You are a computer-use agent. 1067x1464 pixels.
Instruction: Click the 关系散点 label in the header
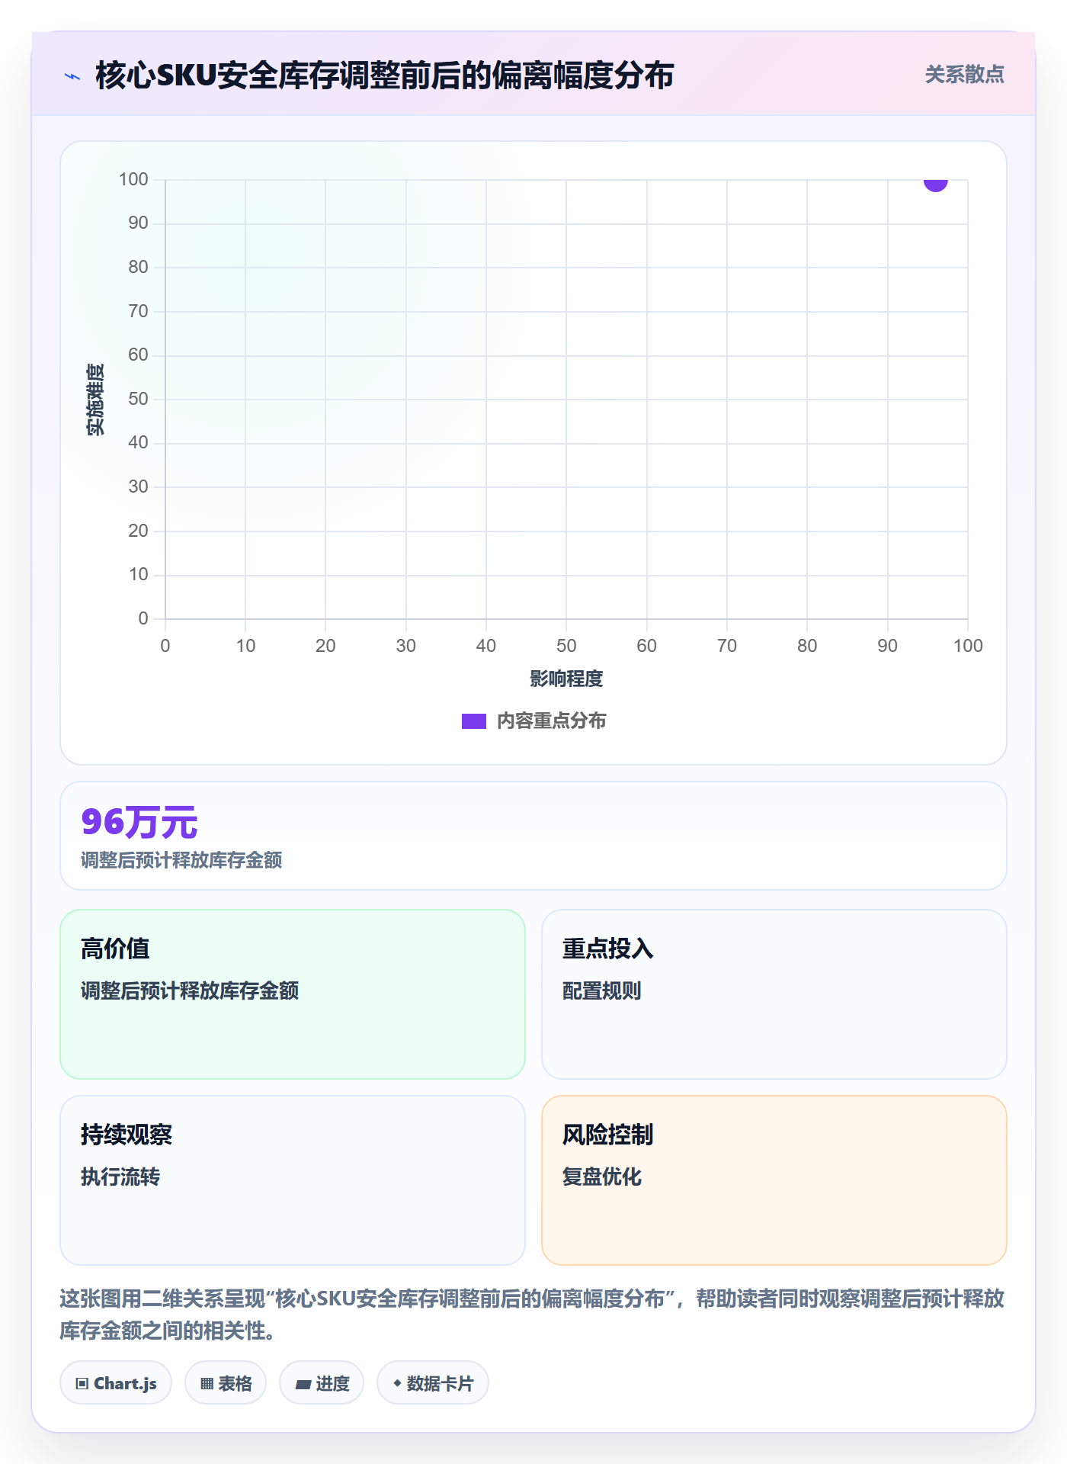[964, 75]
